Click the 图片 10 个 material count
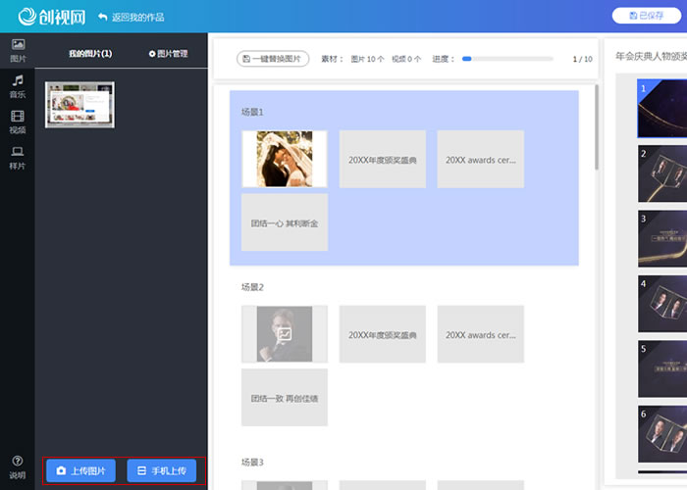This screenshot has width=687, height=490. point(367,59)
